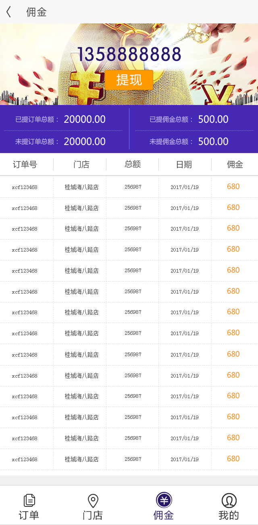Open the 我的 profile icon
This screenshot has width=258, height=525.
tap(229, 501)
